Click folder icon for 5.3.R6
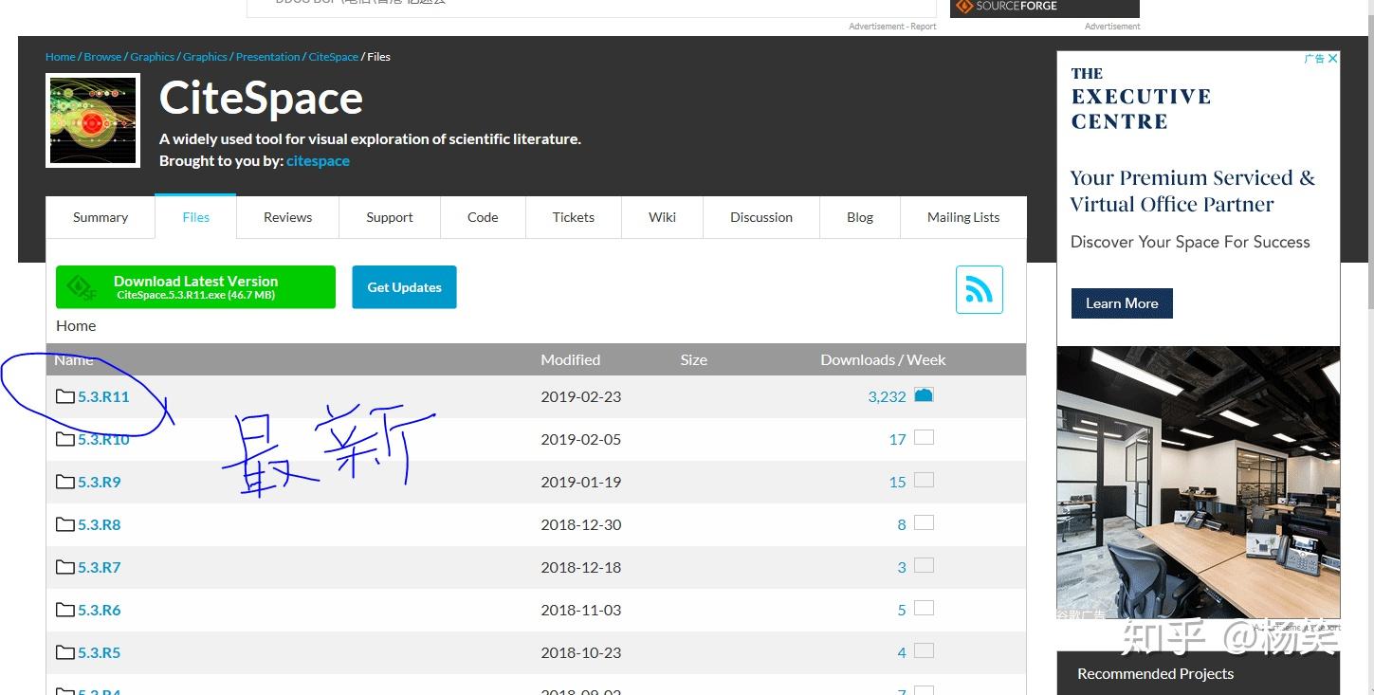The height and width of the screenshot is (695, 1374). (64, 610)
